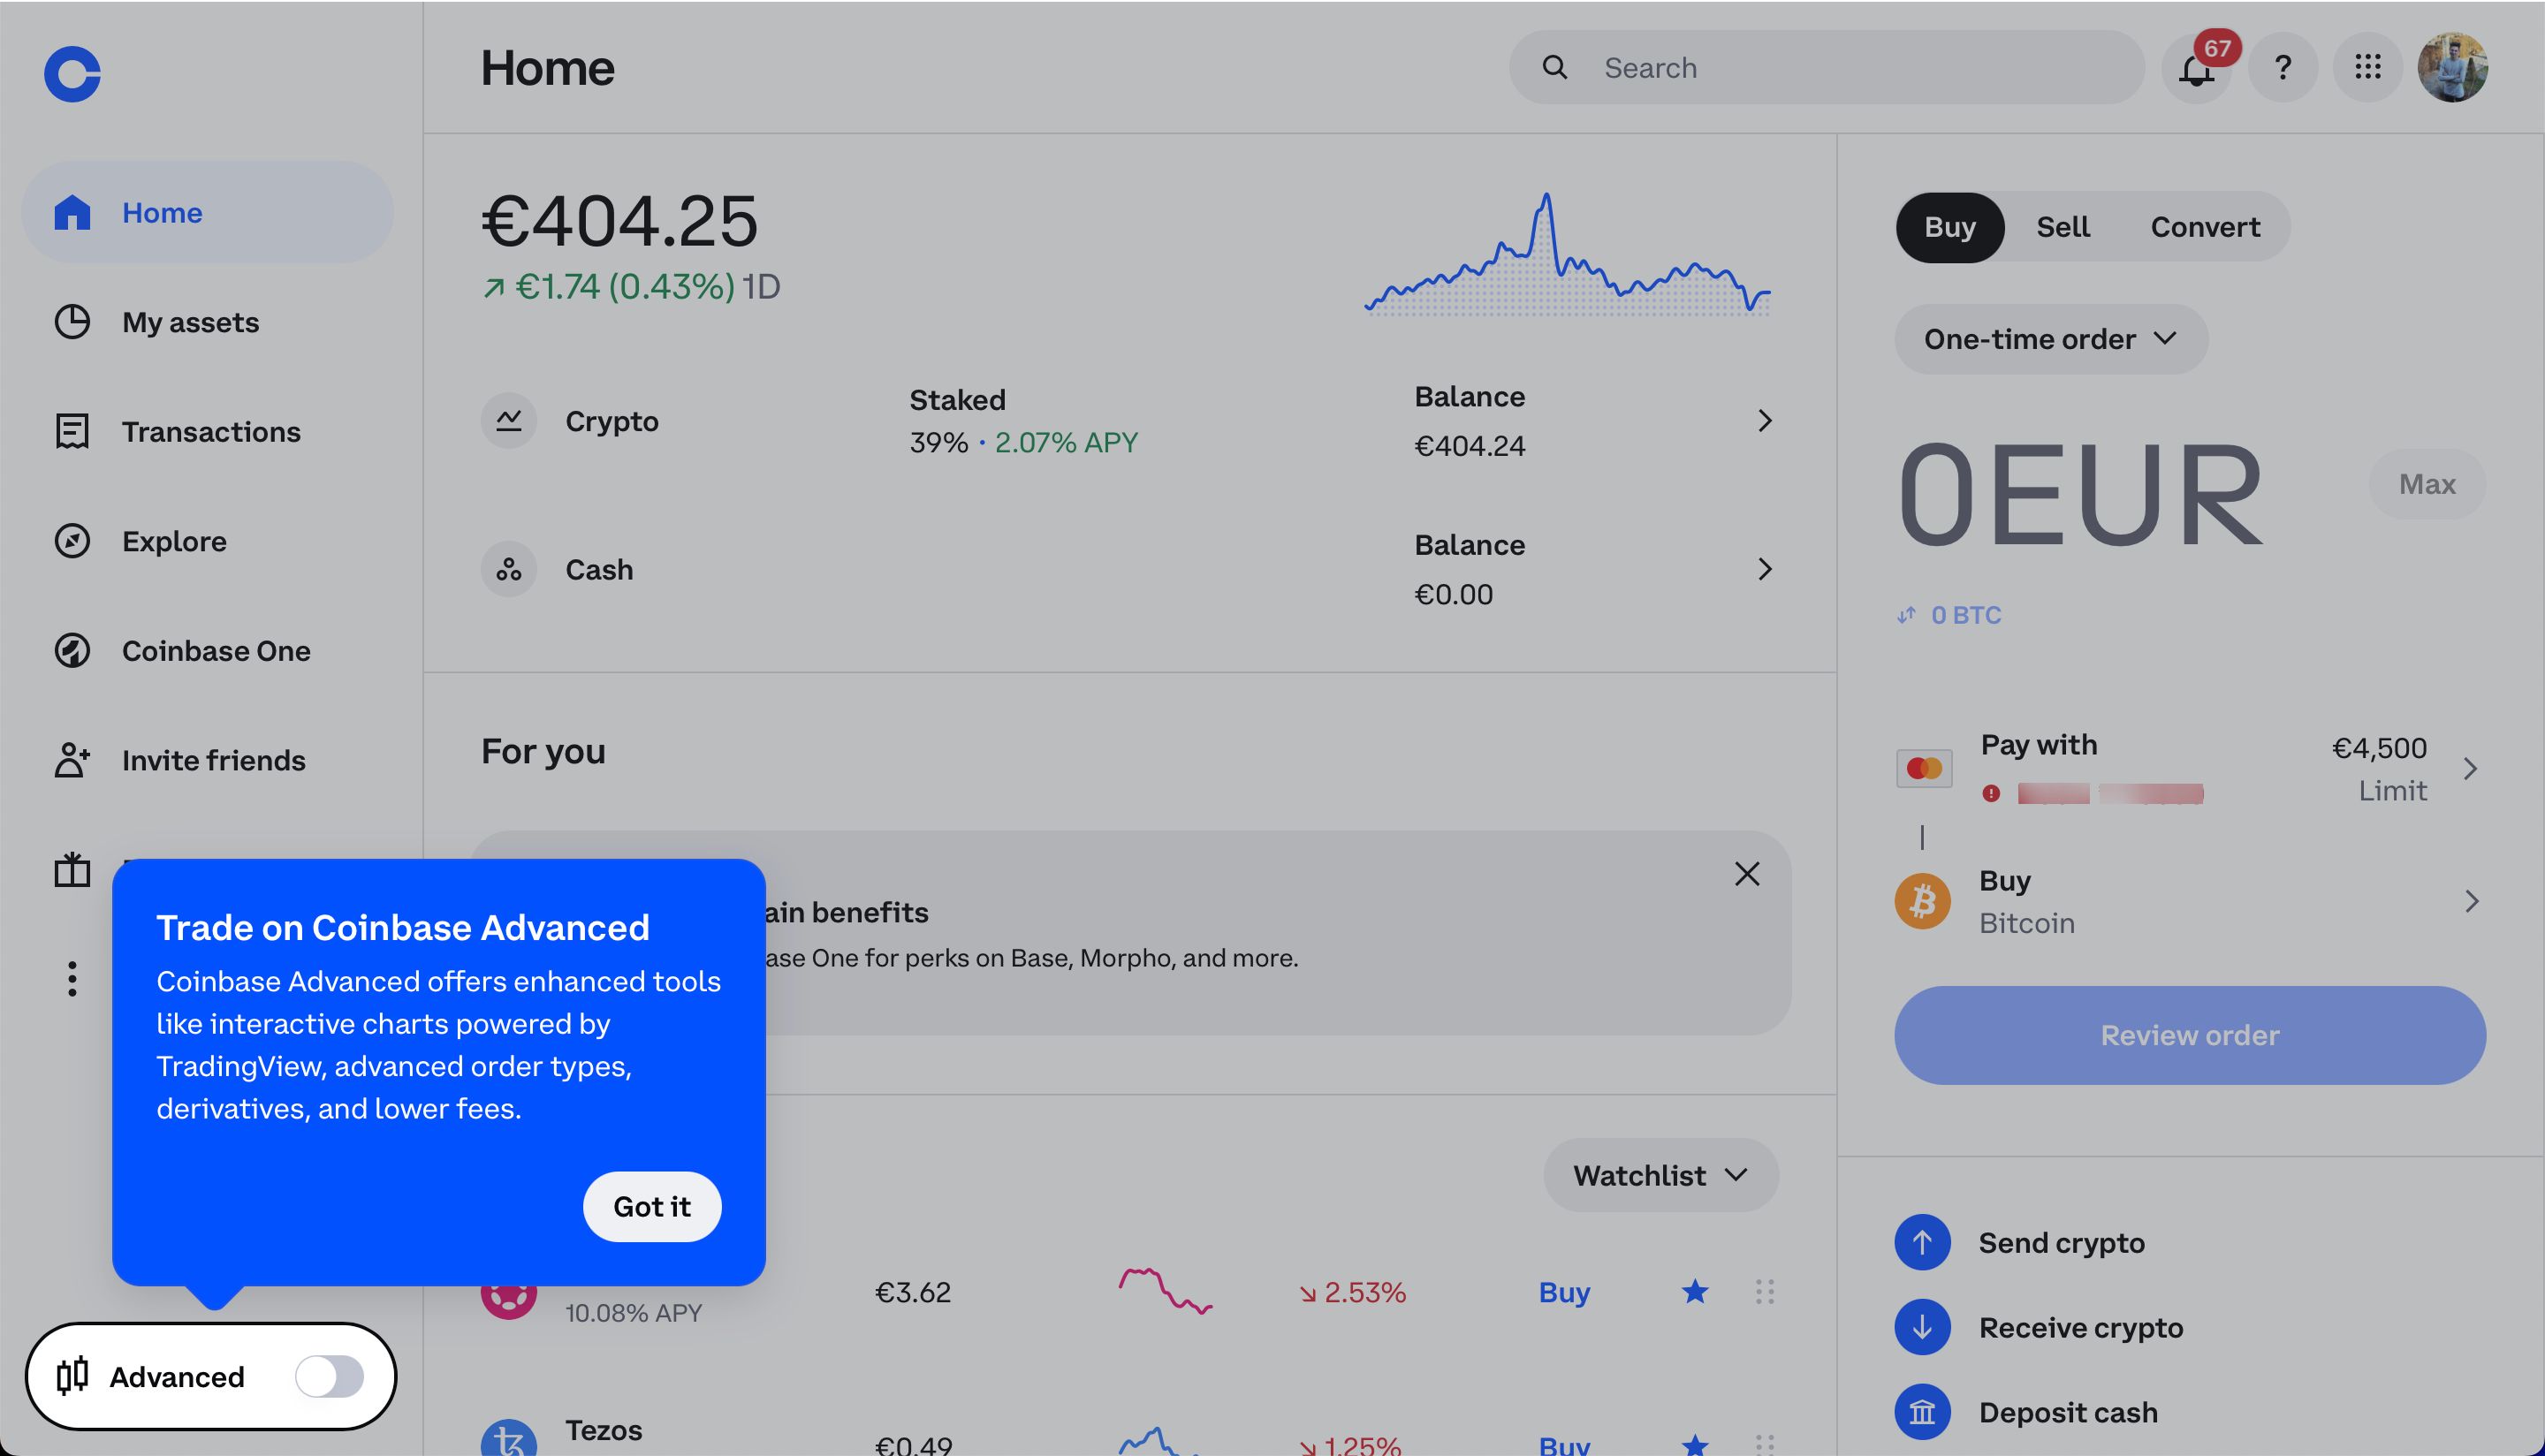Click the Coinbase logo
Viewport: 2545px width, 1456px height.
72,74
